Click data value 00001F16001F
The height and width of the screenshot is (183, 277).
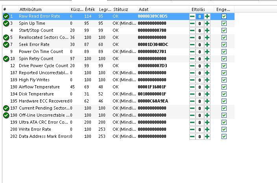click(x=152, y=87)
